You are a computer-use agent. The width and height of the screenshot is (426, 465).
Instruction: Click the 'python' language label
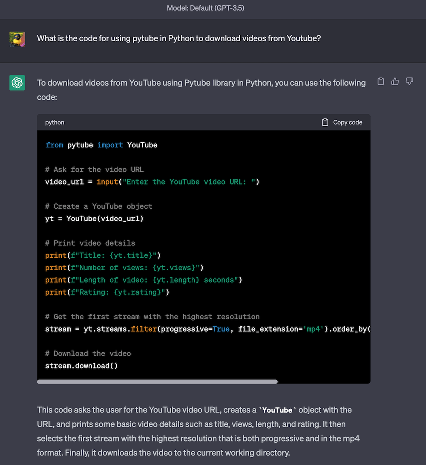click(x=55, y=122)
